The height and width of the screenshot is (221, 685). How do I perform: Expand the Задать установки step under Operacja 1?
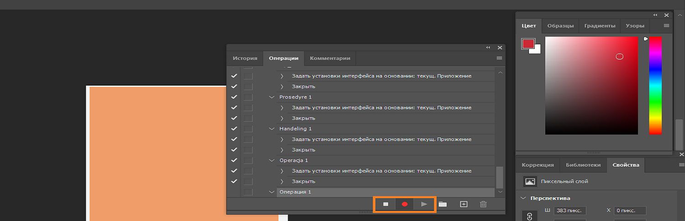pyautogui.click(x=282, y=171)
